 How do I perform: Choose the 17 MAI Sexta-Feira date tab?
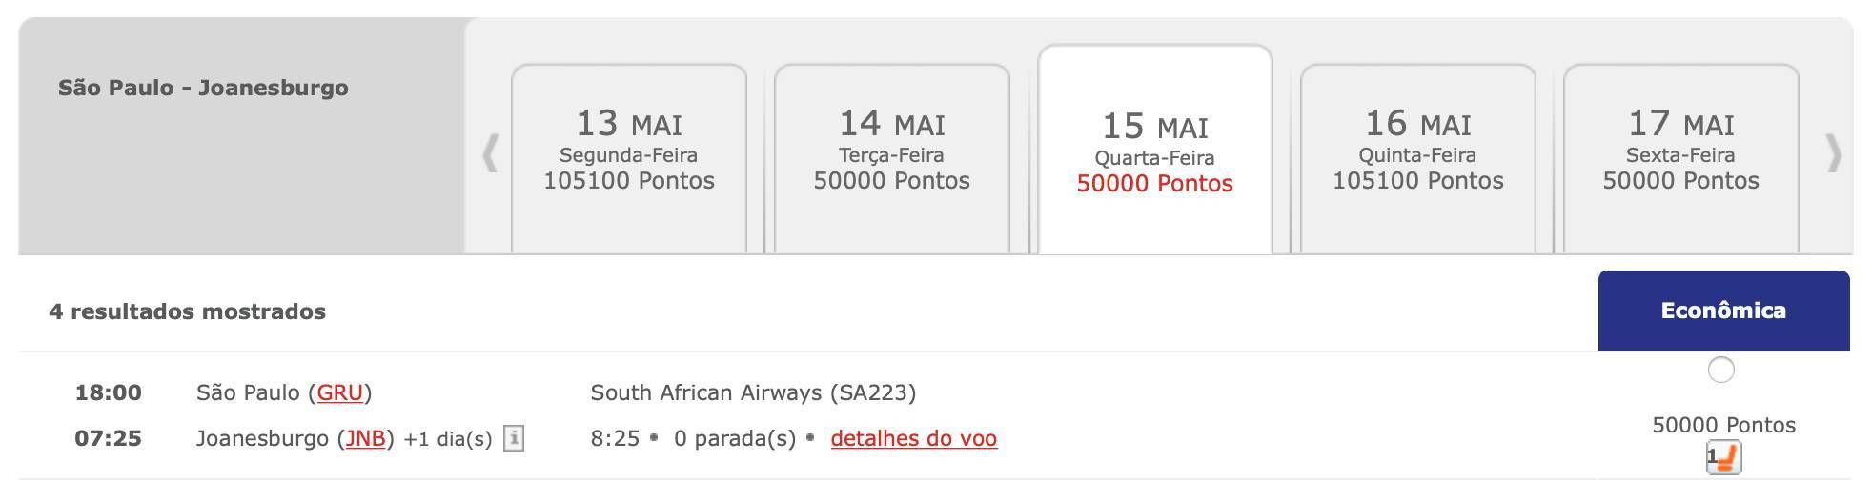click(x=1681, y=158)
